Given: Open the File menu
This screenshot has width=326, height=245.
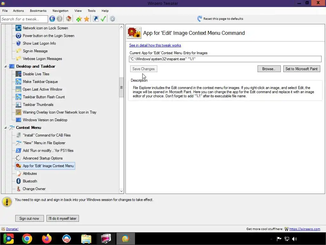Looking at the screenshot, I should (5, 11).
